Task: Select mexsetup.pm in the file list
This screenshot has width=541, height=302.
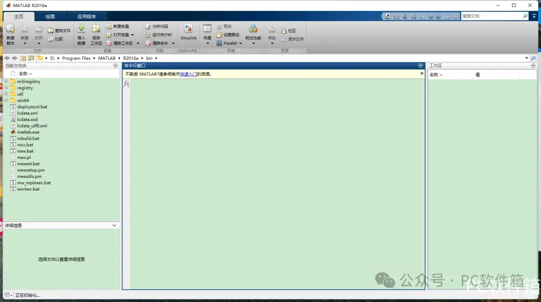Action: point(31,170)
